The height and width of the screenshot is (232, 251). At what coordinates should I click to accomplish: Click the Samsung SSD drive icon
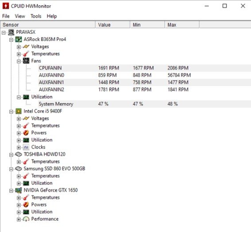[x=19, y=169]
